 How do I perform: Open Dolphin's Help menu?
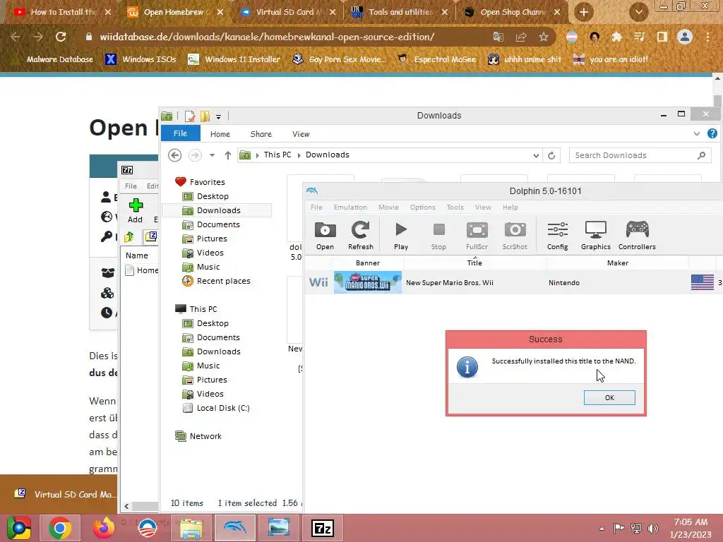pos(510,207)
